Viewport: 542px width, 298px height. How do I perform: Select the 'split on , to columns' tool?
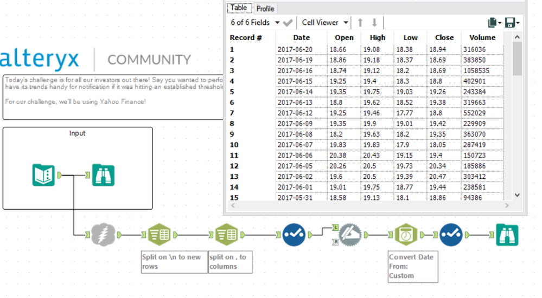tap(226, 235)
